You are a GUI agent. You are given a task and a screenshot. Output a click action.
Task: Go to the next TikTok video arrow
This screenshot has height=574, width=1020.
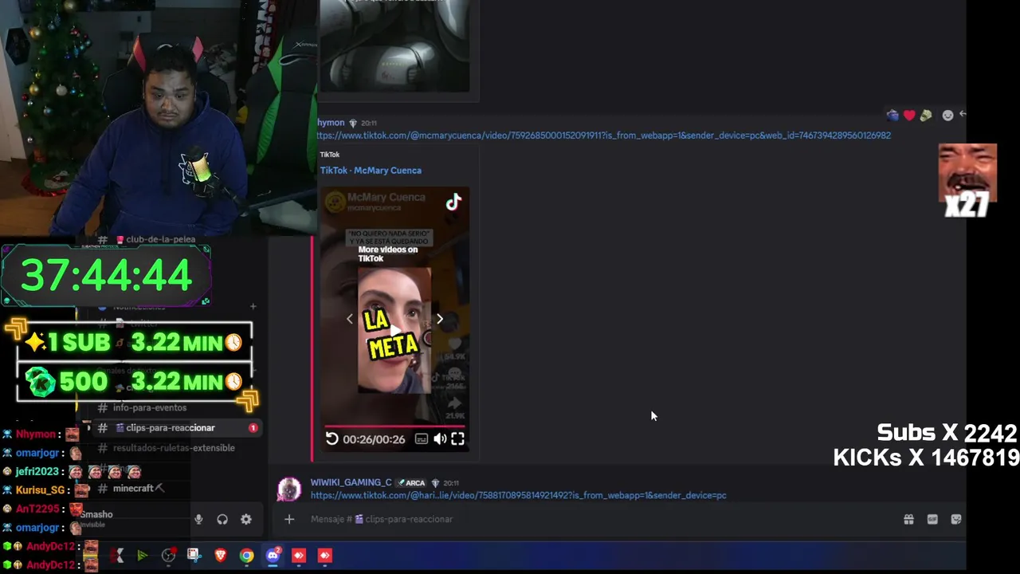[439, 319]
